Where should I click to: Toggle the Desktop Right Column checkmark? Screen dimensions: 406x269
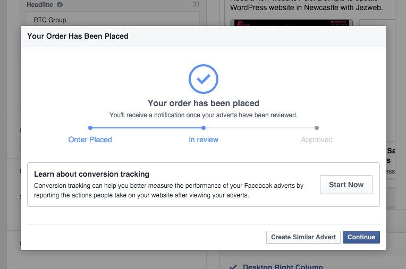[232, 267]
